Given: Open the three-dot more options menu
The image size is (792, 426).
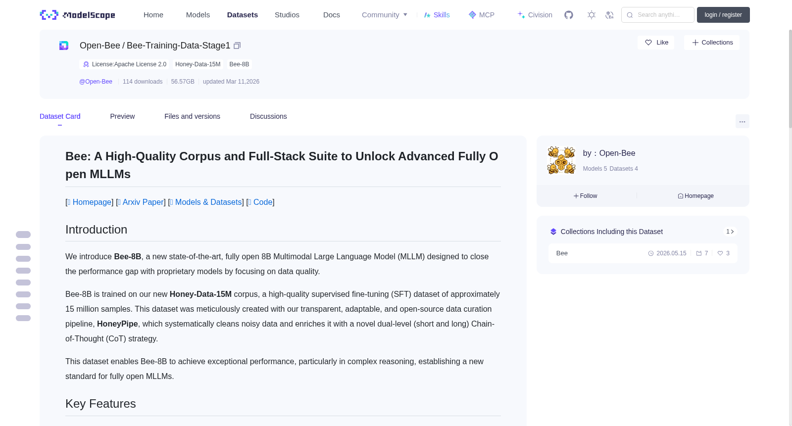Looking at the screenshot, I should coord(742,121).
